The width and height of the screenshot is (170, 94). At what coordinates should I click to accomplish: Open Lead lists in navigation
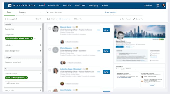pyautogui.click(x=67, y=5)
